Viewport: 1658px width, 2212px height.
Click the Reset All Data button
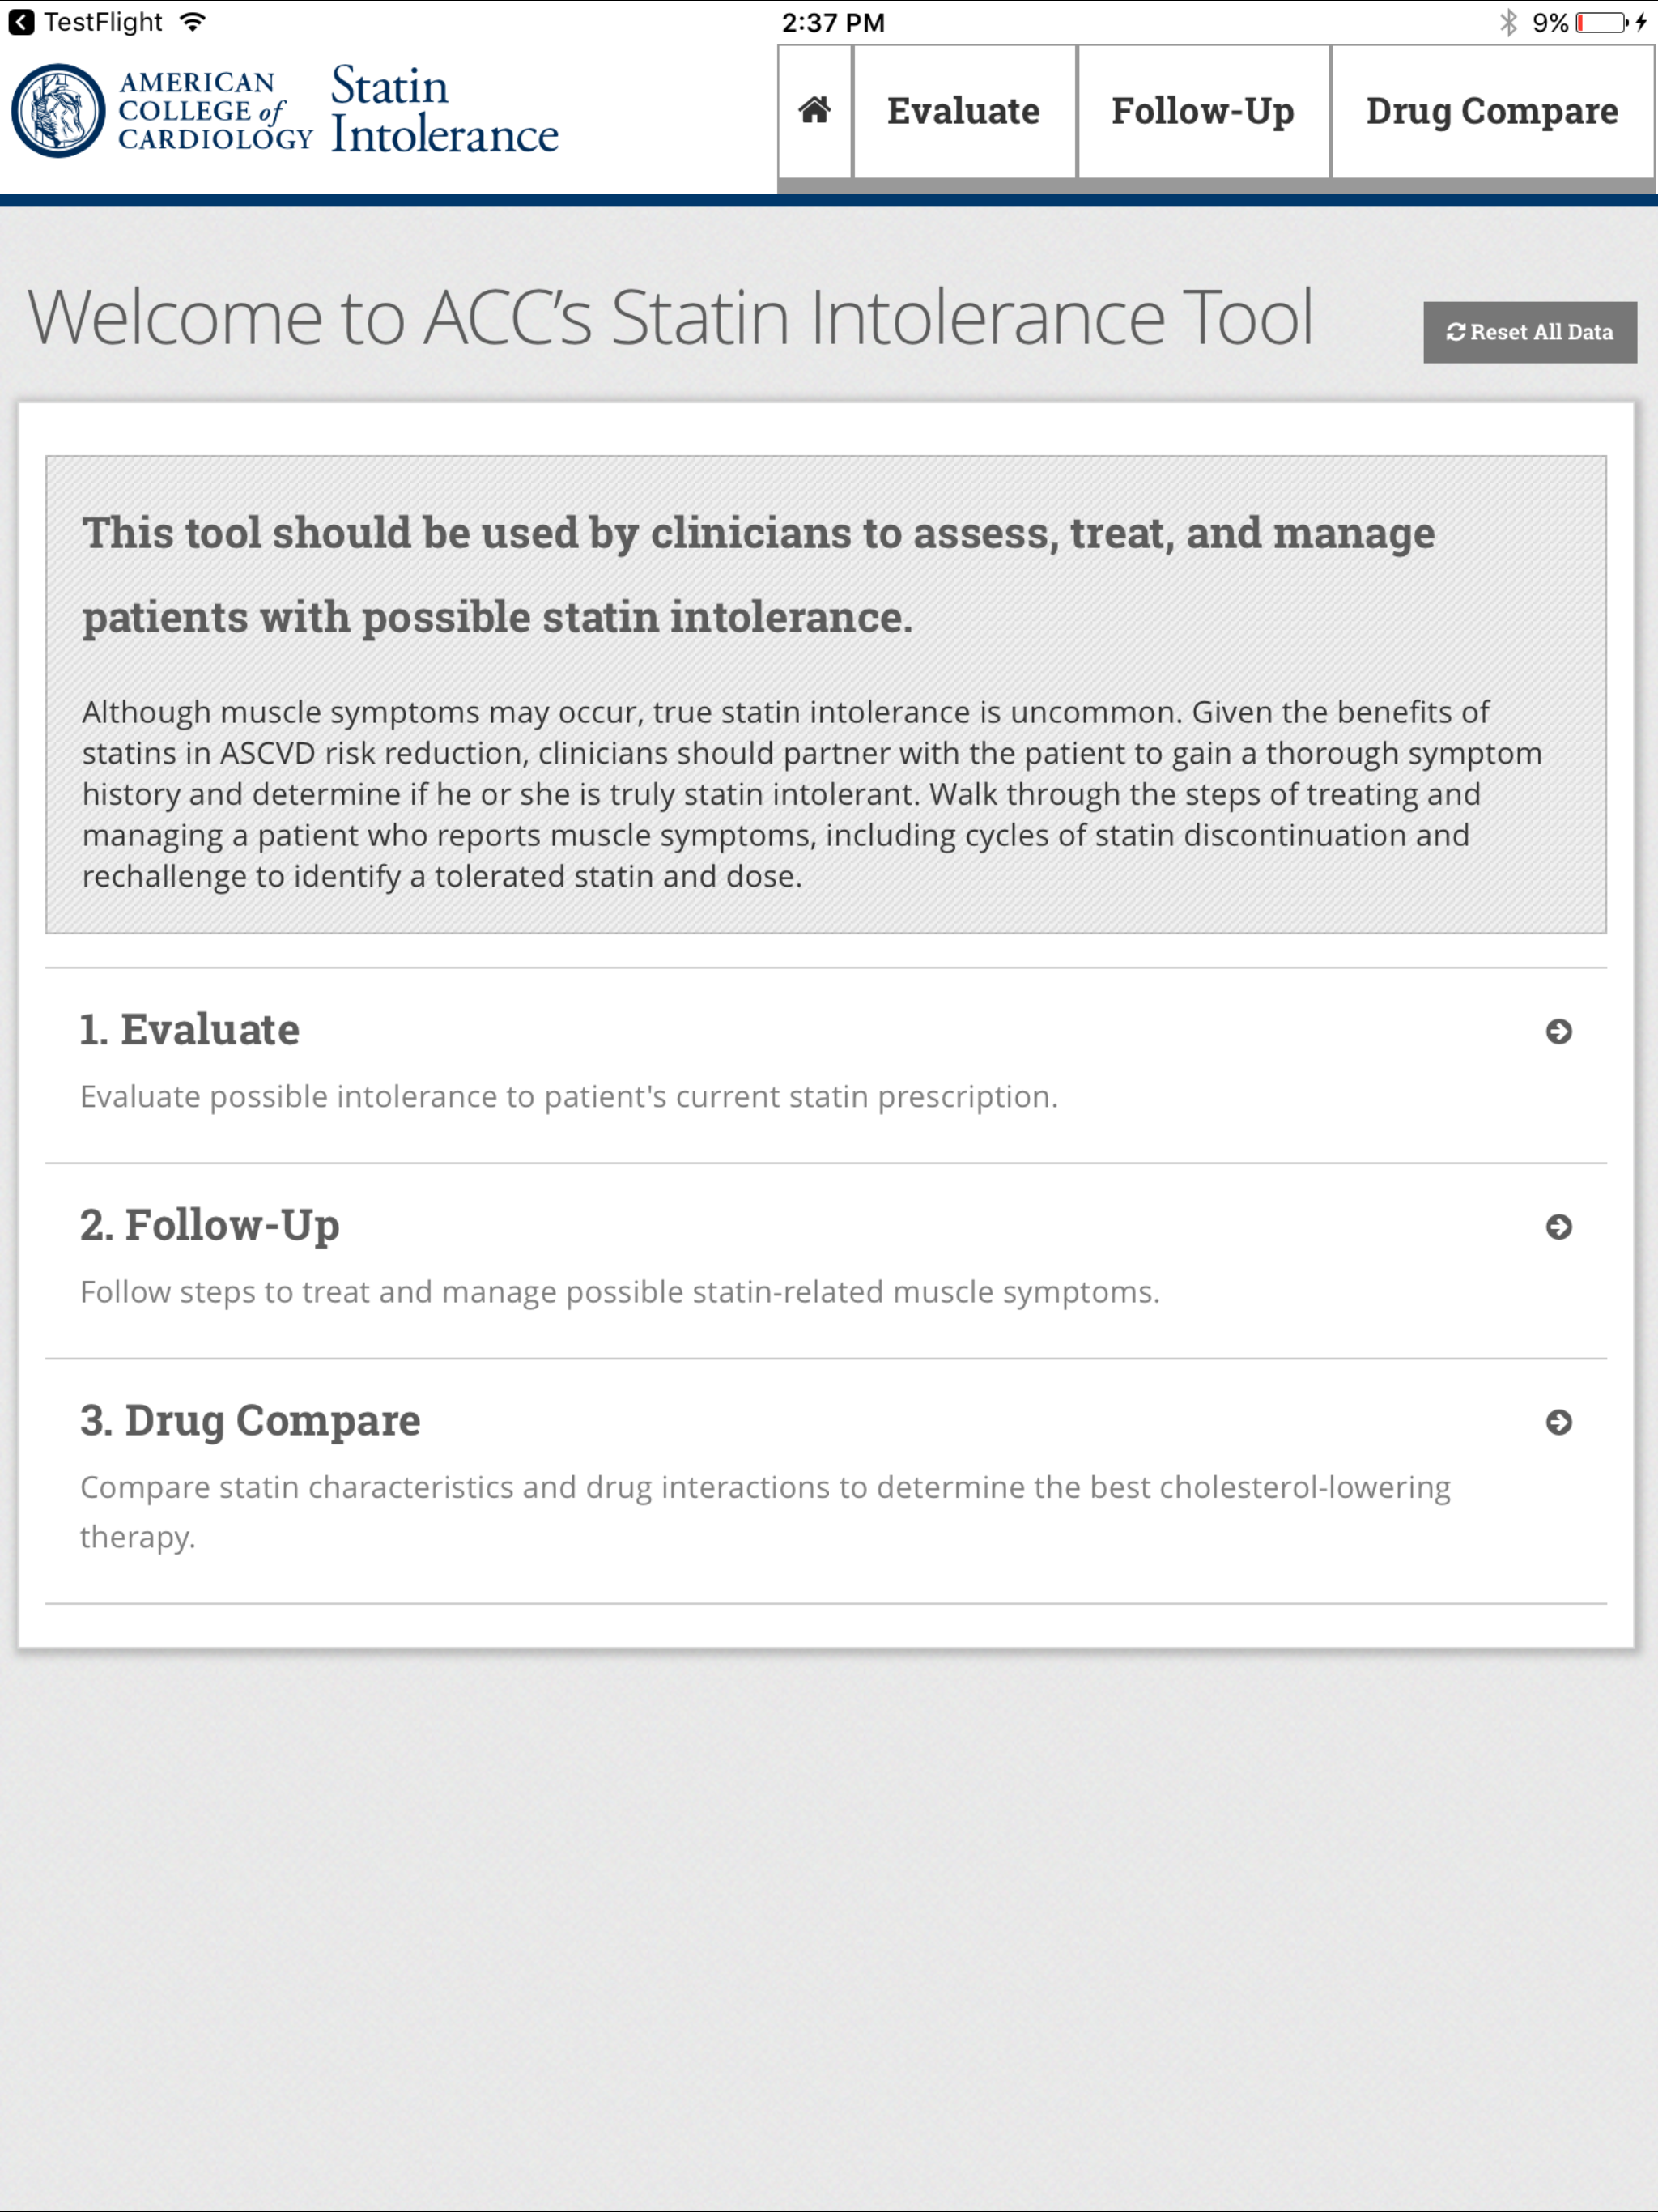(x=1530, y=332)
